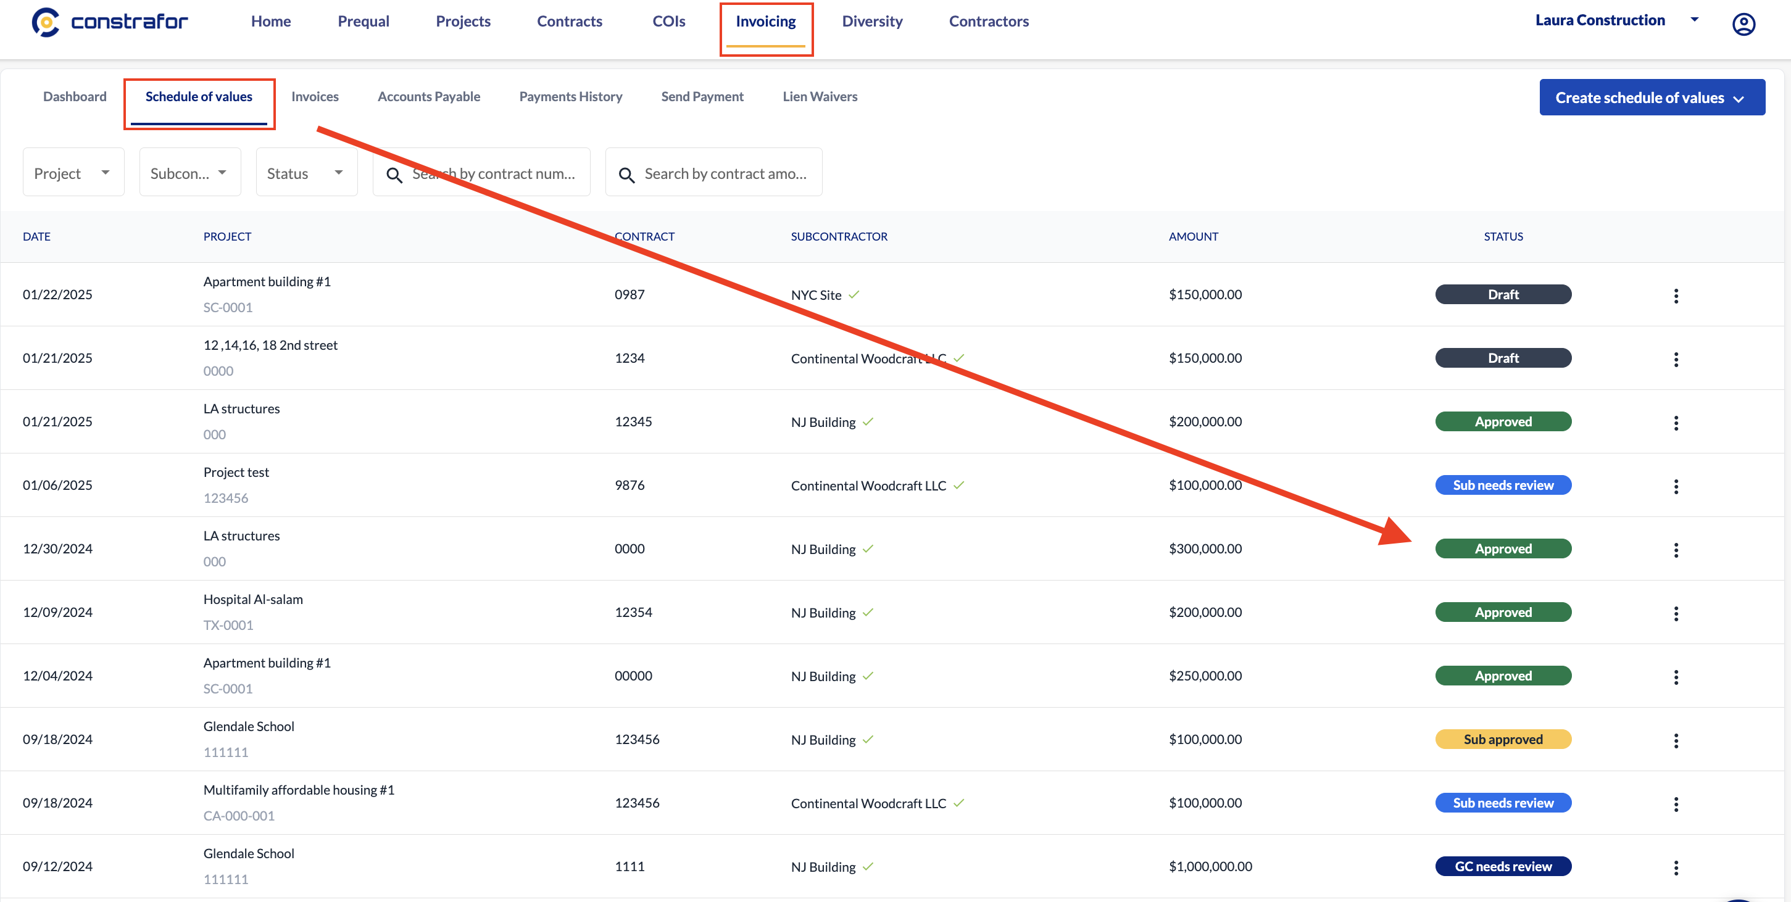
Task: Click the GC needs review status badge
Action: coord(1503,867)
